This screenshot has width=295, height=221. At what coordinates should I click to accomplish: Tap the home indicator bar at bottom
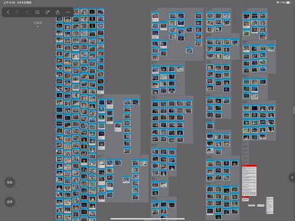point(147,219)
